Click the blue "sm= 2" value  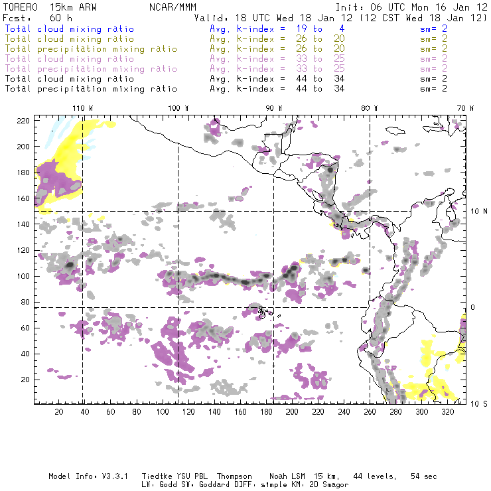click(433, 29)
